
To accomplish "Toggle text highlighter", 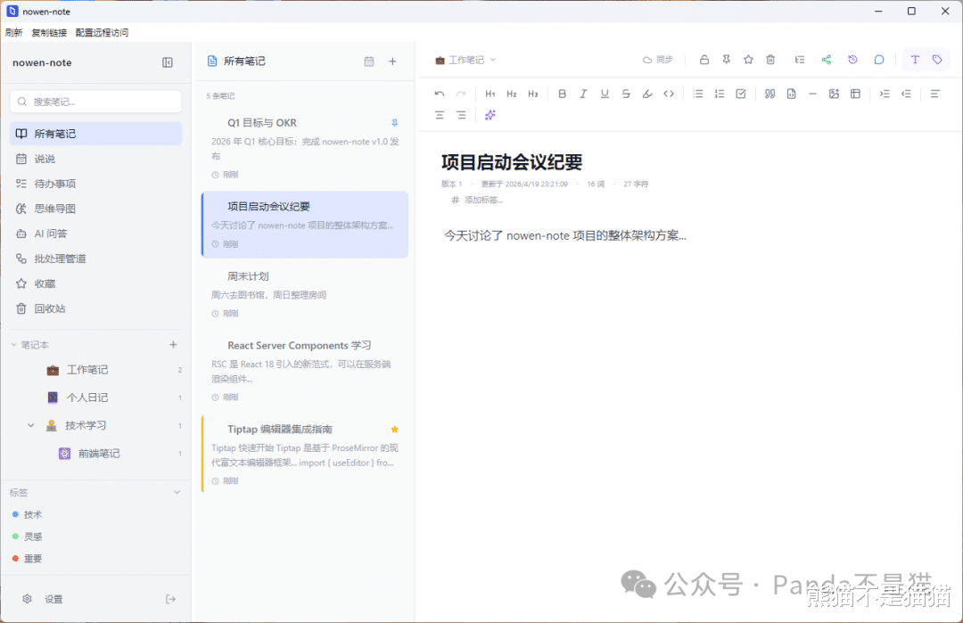I will (647, 94).
